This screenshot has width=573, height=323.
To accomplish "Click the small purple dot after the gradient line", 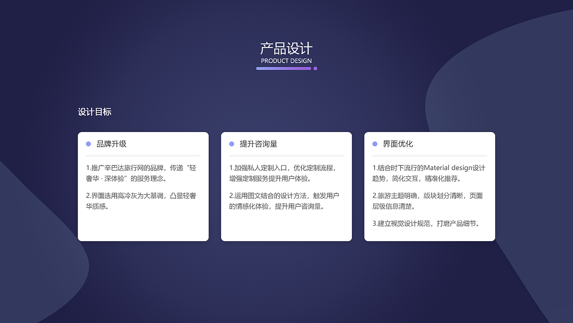I will pyautogui.click(x=315, y=68).
